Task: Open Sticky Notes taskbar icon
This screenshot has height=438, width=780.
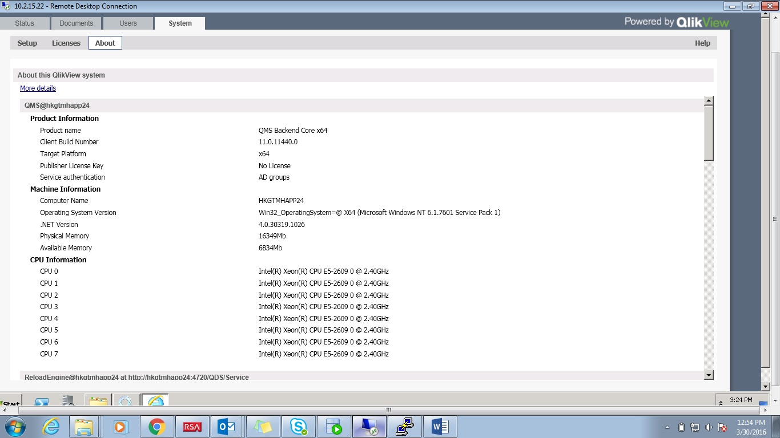Action: pos(263,427)
